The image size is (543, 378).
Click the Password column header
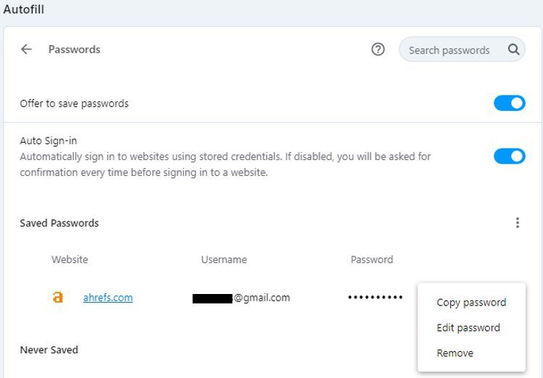[x=371, y=259]
